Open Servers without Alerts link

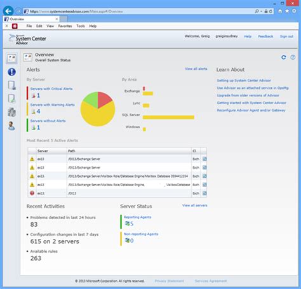coord(48,121)
